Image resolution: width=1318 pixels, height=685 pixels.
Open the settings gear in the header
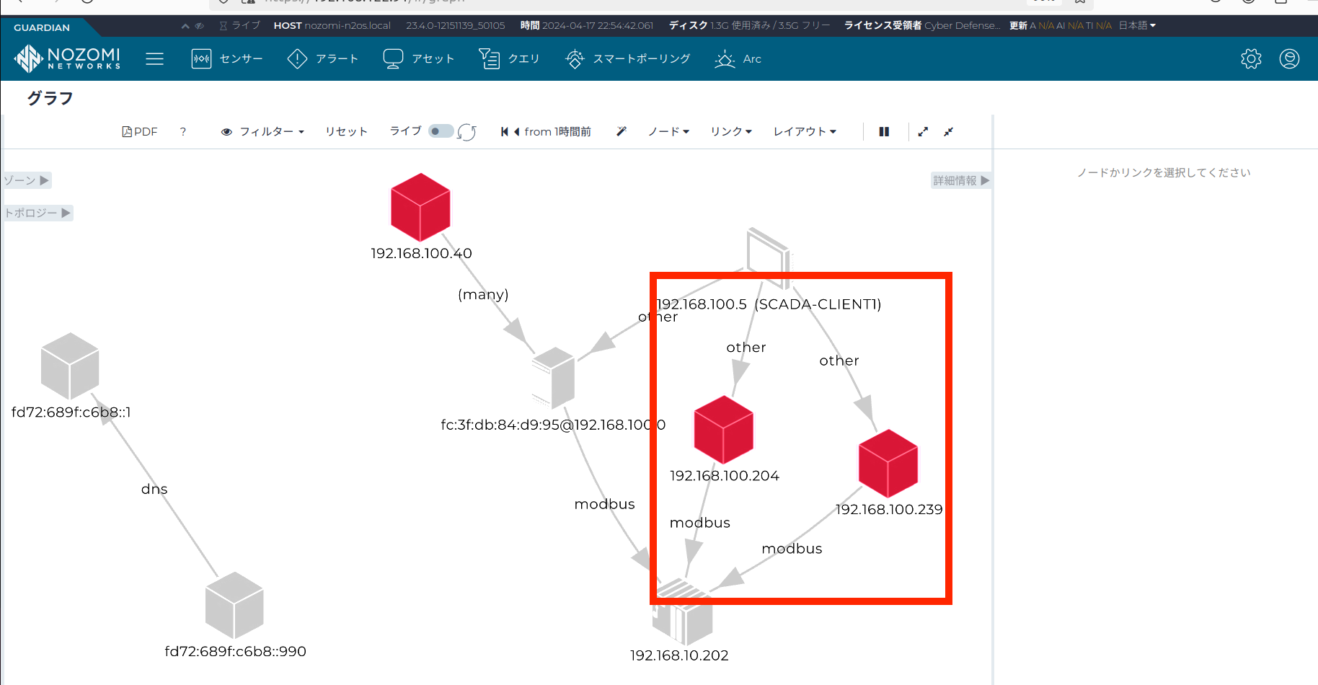pos(1251,59)
